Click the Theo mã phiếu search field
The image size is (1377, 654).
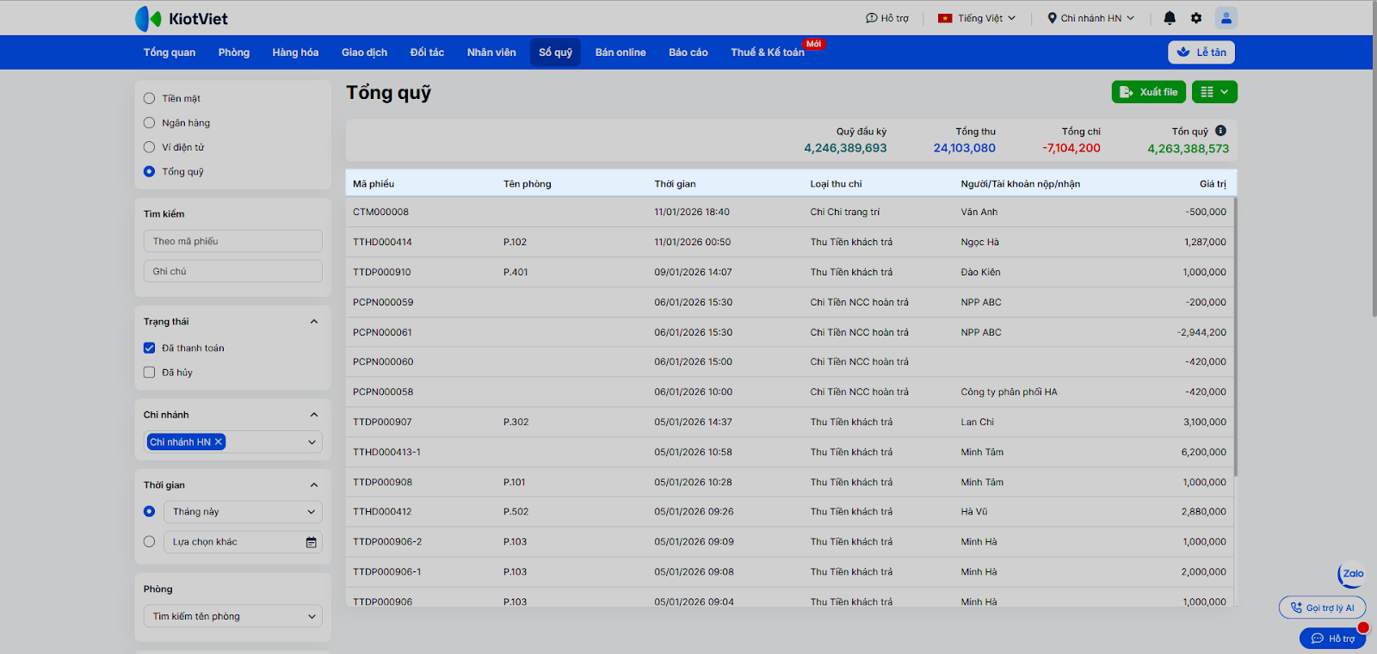pyautogui.click(x=233, y=242)
